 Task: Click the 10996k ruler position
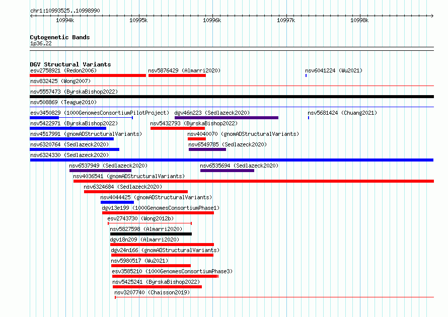click(x=212, y=20)
